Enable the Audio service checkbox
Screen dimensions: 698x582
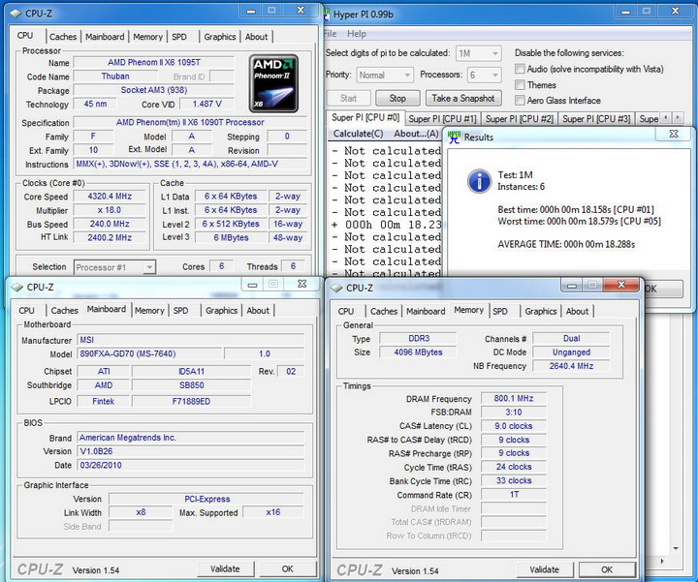[521, 70]
